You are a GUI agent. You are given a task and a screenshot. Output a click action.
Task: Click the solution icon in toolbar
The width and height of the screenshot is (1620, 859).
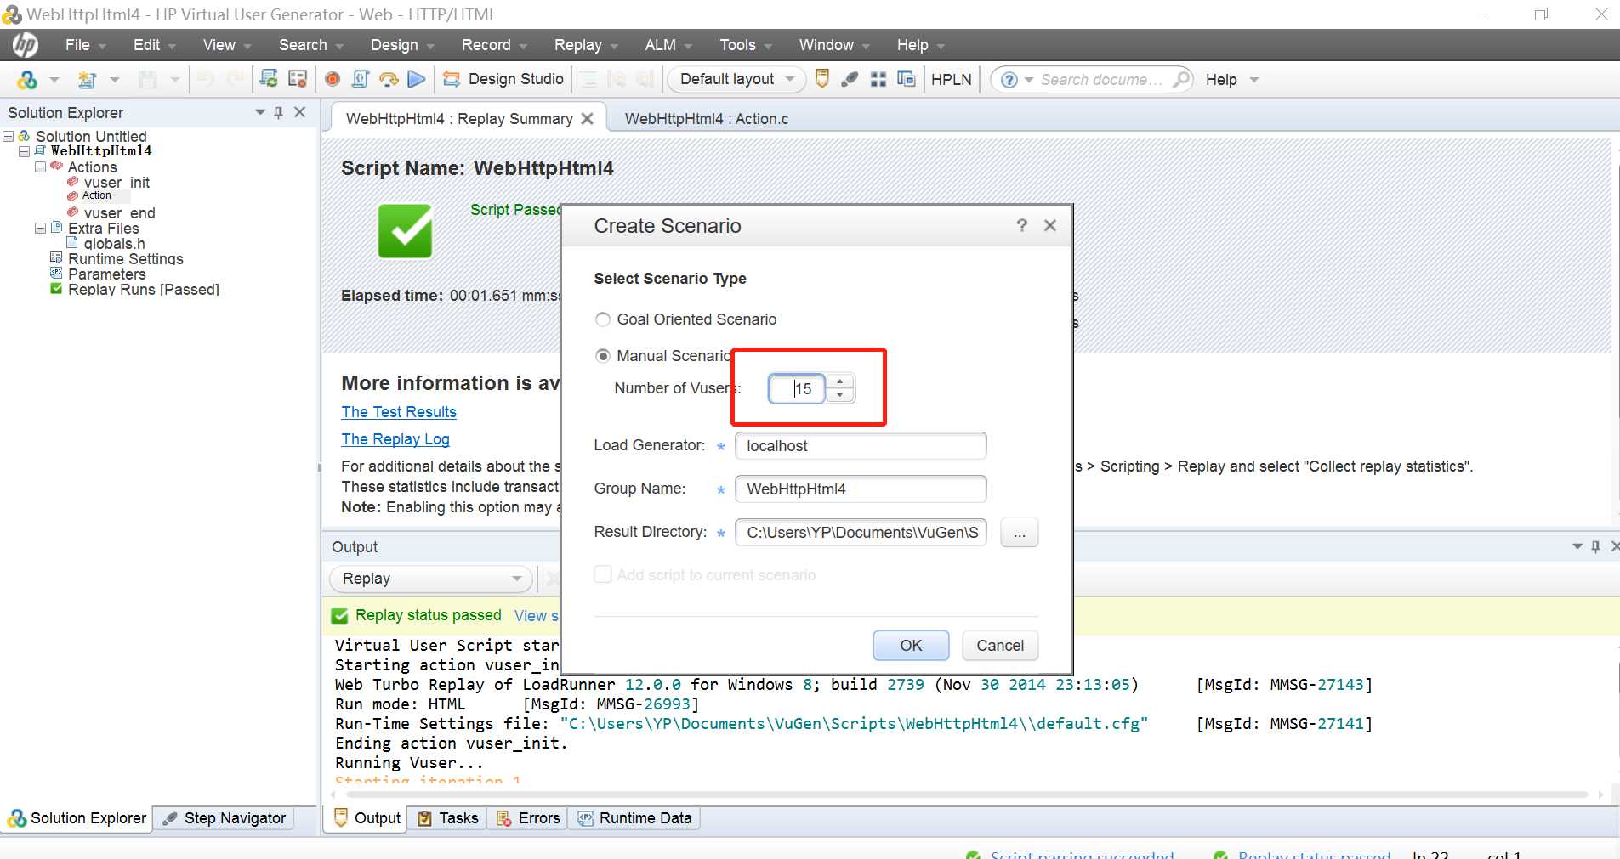[x=27, y=79]
